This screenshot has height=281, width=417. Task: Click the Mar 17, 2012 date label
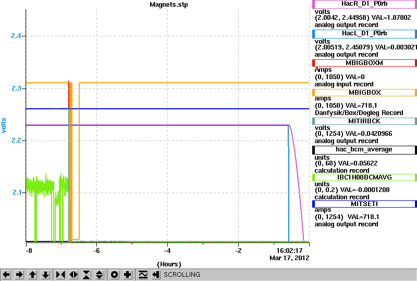289,258
